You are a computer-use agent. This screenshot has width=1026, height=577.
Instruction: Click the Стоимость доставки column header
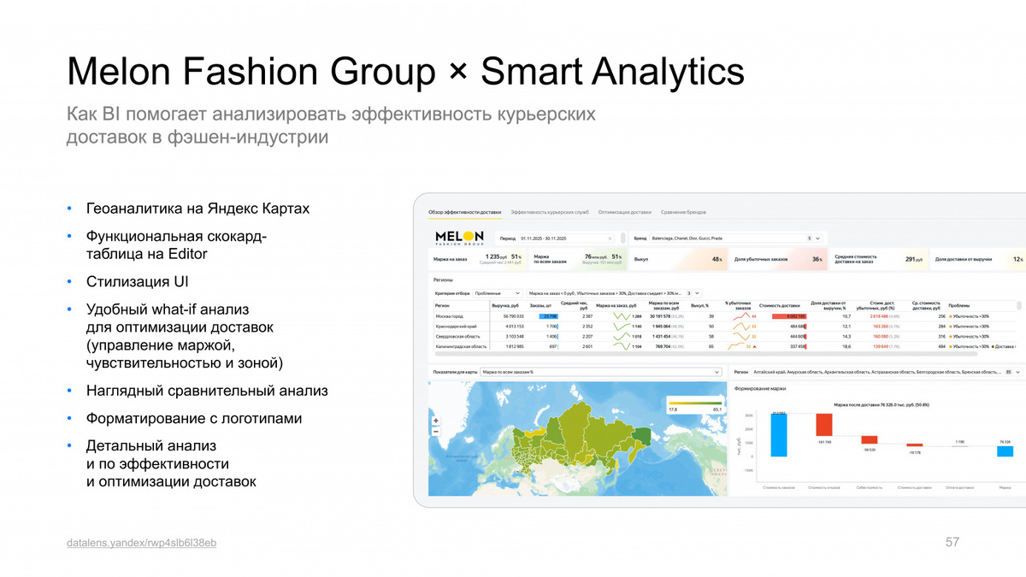[779, 305]
